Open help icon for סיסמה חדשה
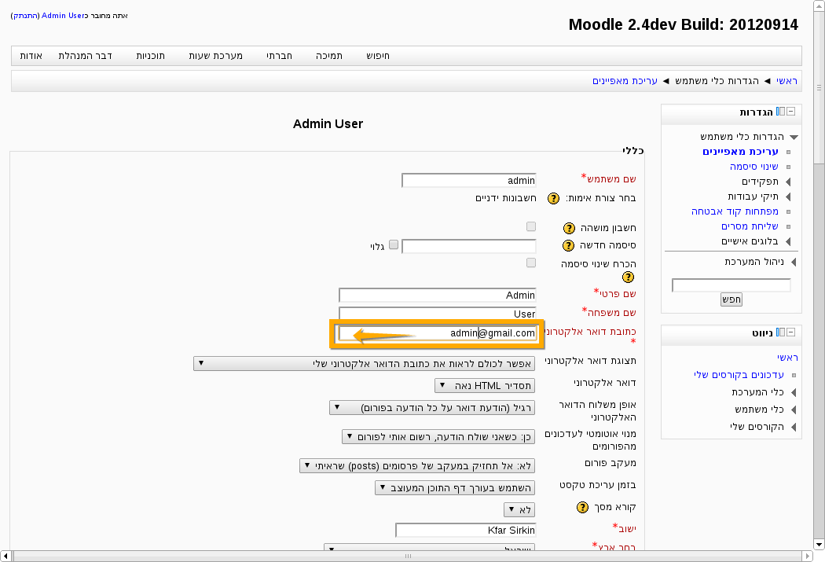Image resolution: width=825 pixels, height=562 pixels. (x=568, y=246)
